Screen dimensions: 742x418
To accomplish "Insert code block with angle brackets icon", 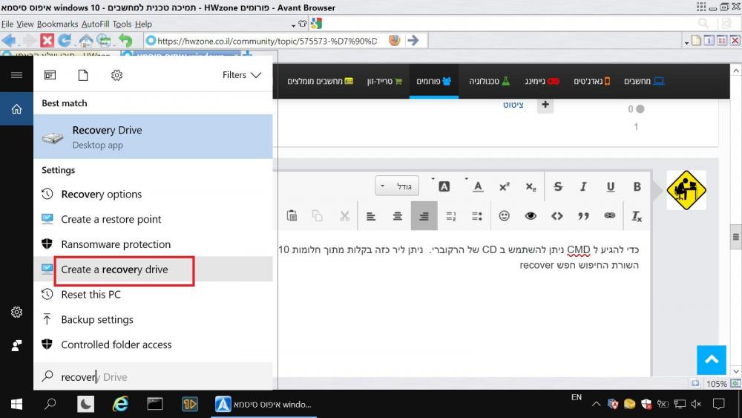I will 557,216.
